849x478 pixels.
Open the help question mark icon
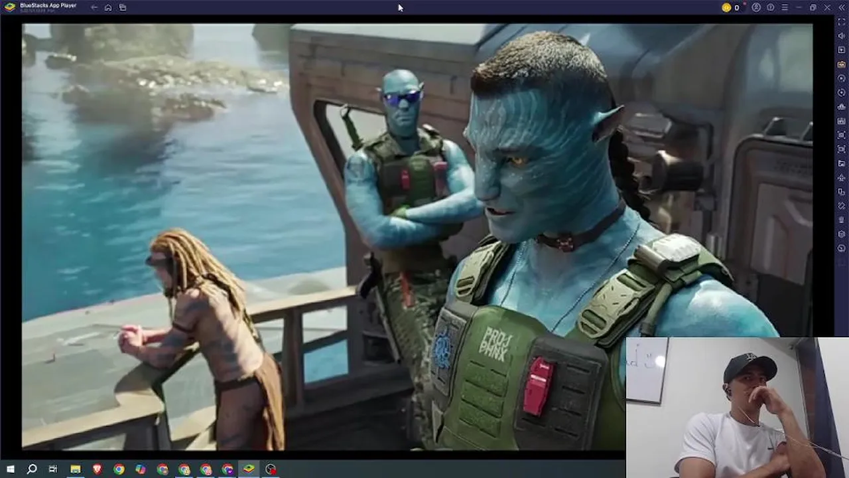click(771, 7)
